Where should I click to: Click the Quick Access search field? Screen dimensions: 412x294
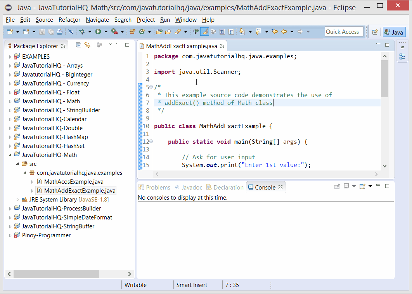[x=344, y=32]
